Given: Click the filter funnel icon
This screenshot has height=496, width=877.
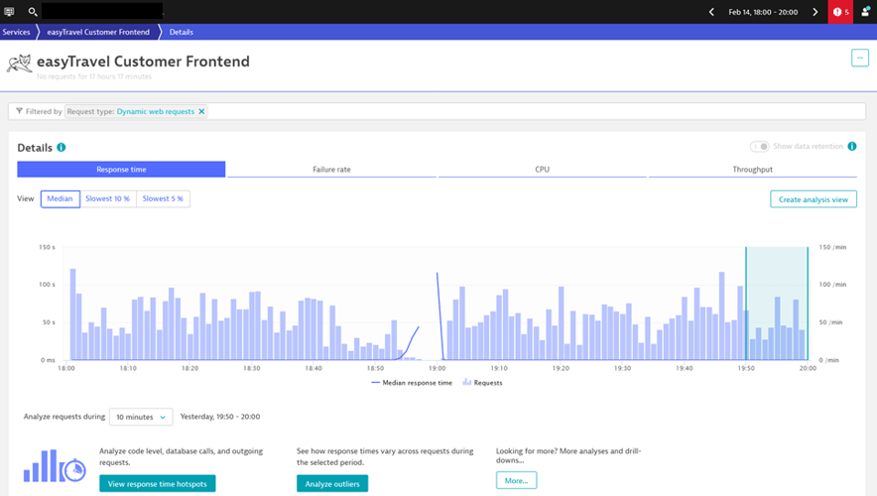Looking at the screenshot, I should [19, 111].
